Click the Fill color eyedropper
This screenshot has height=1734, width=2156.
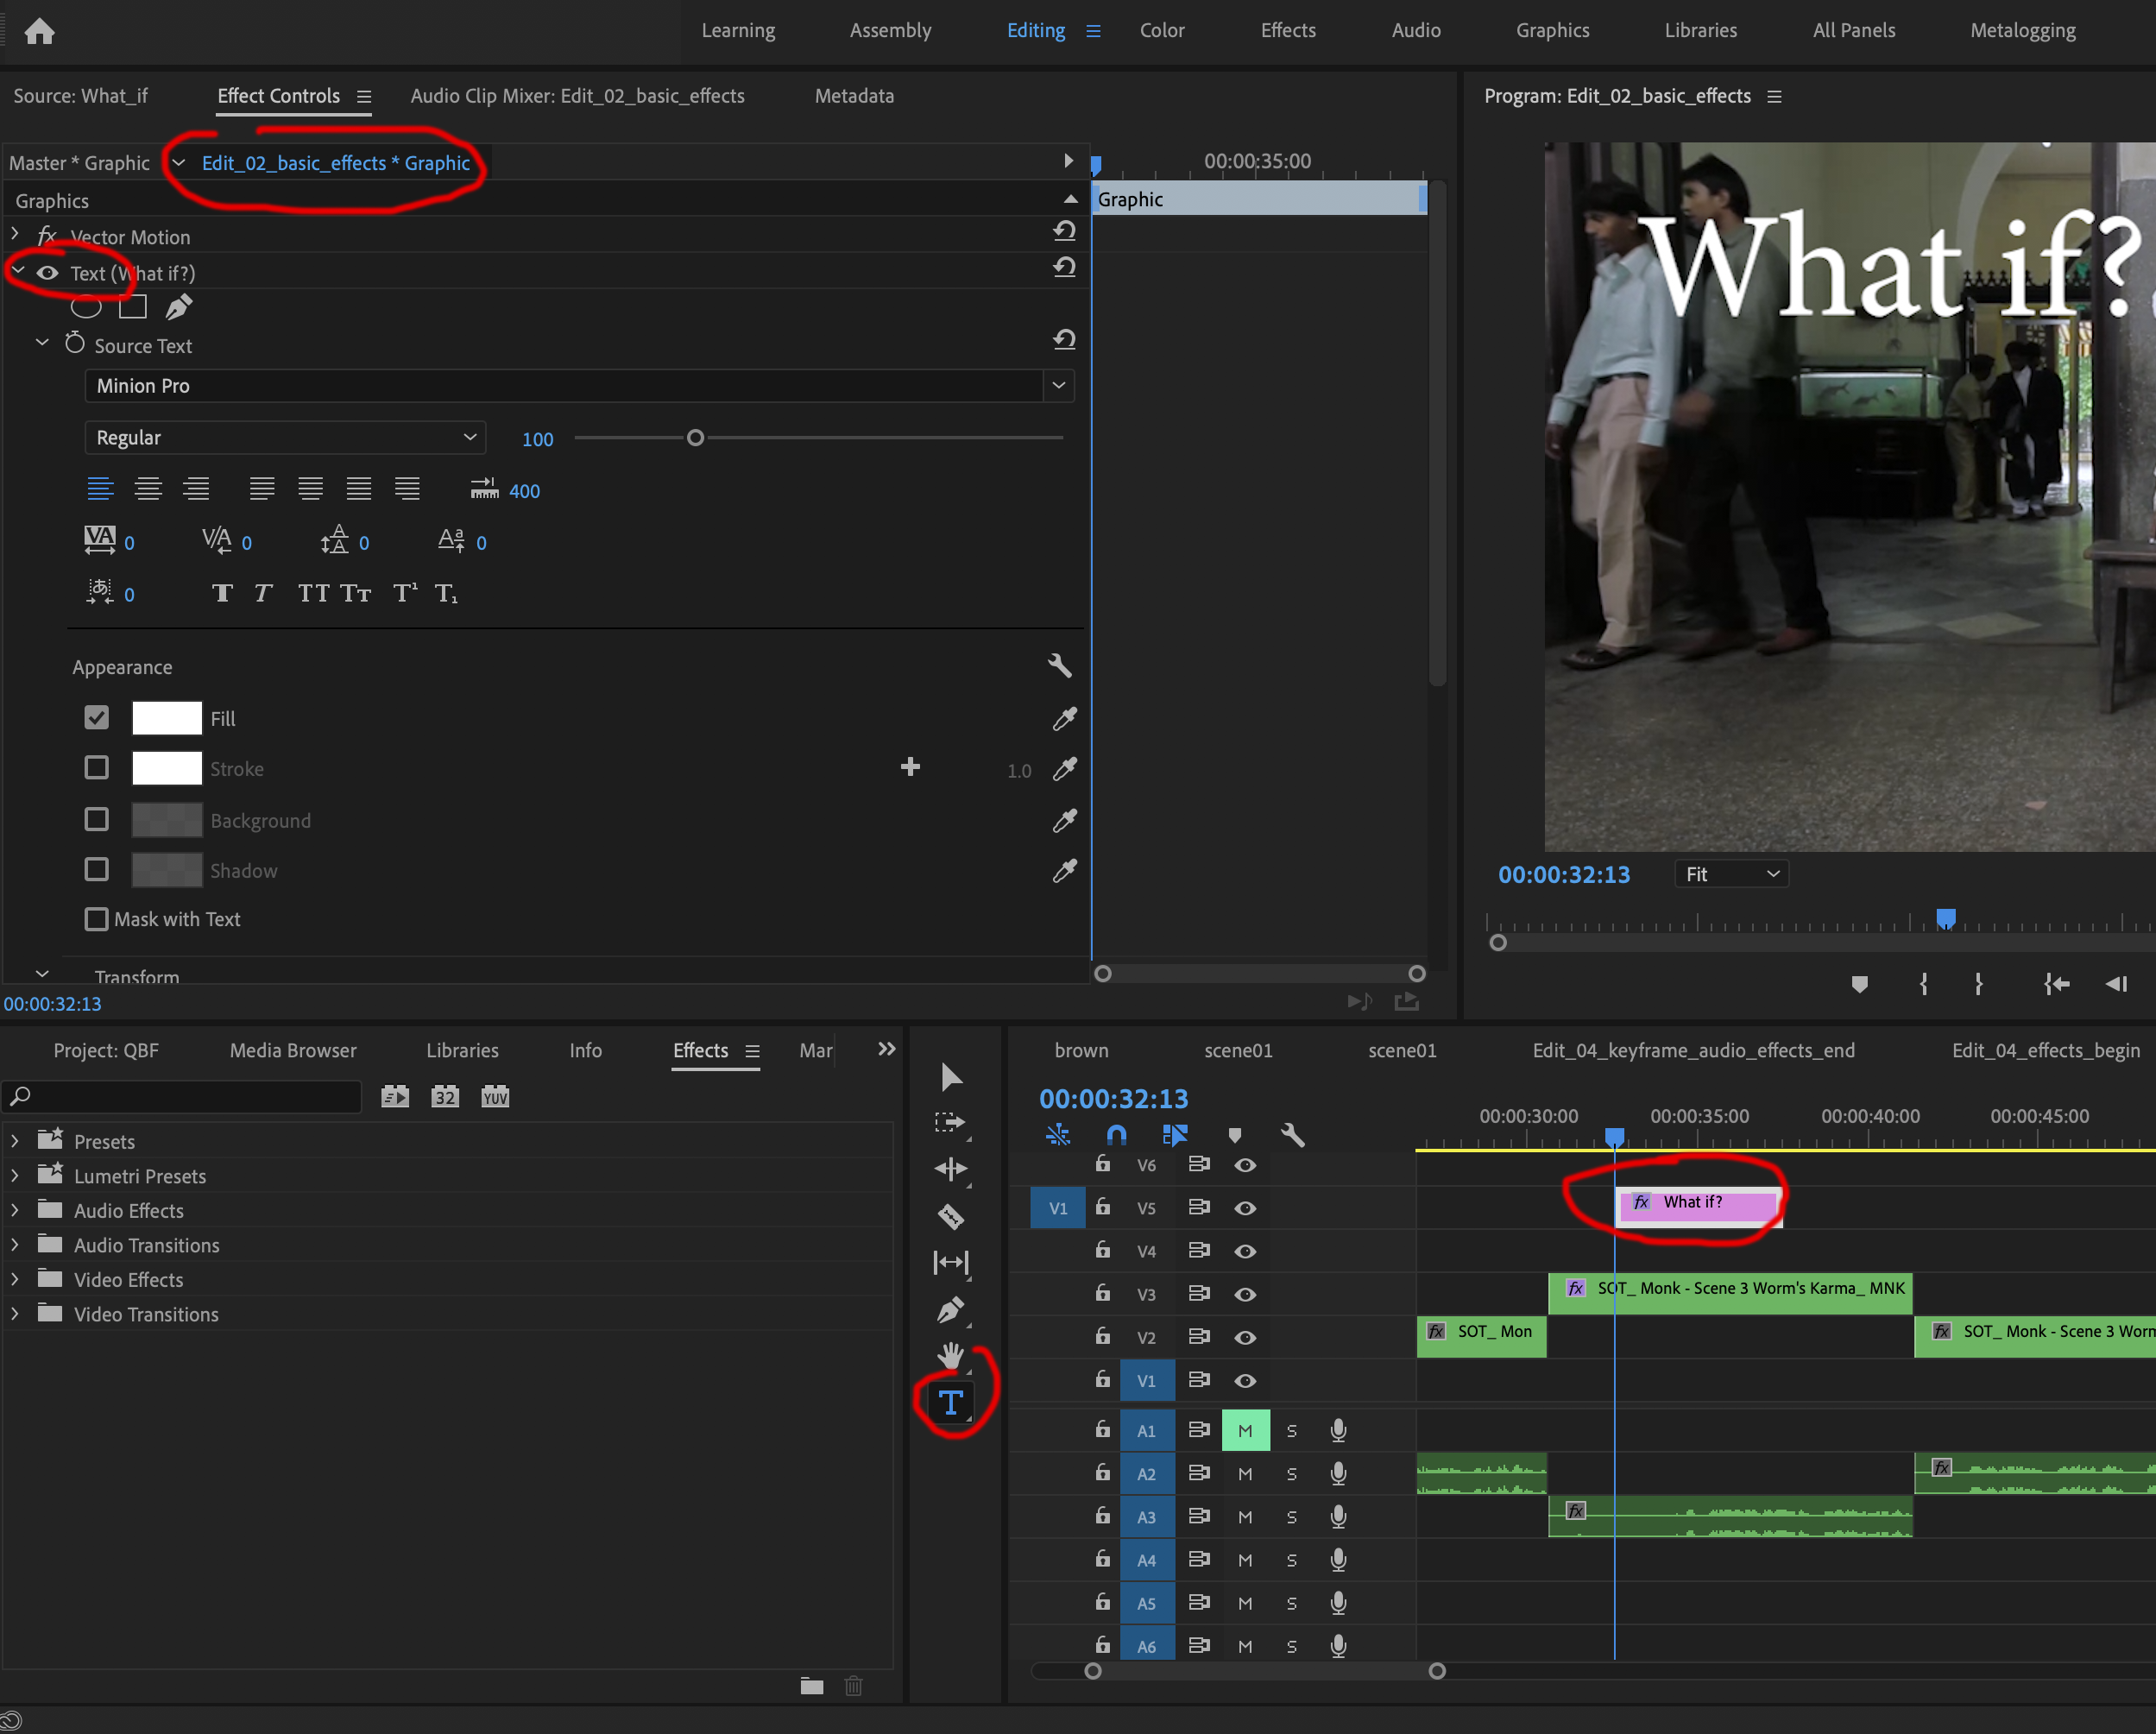click(1064, 719)
